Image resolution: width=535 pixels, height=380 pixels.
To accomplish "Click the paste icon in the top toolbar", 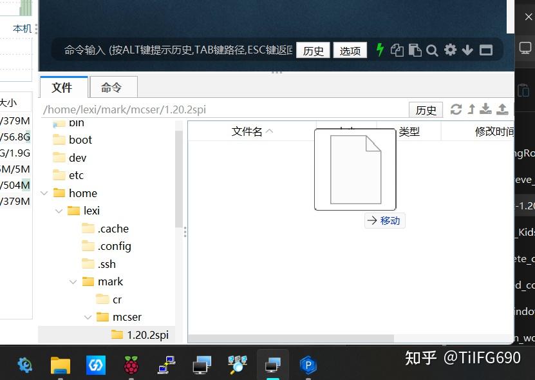I will [415, 50].
